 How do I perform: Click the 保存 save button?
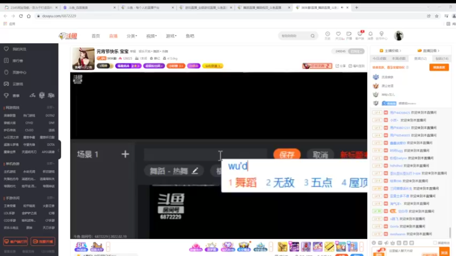click(x=287, y=154)
